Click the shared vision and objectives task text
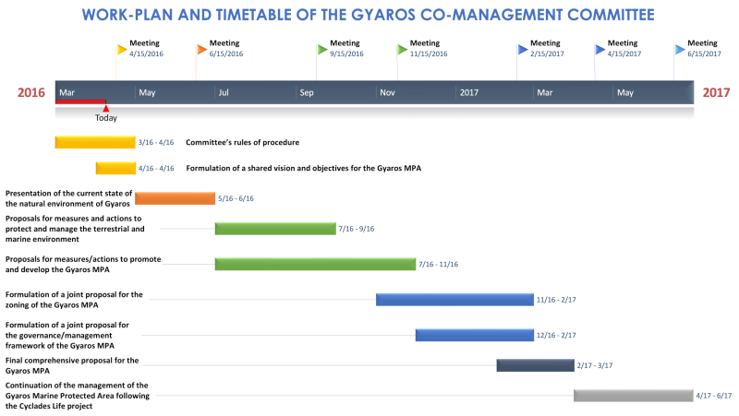The width and height of the screenshot is (739, 416). (304, 168)
